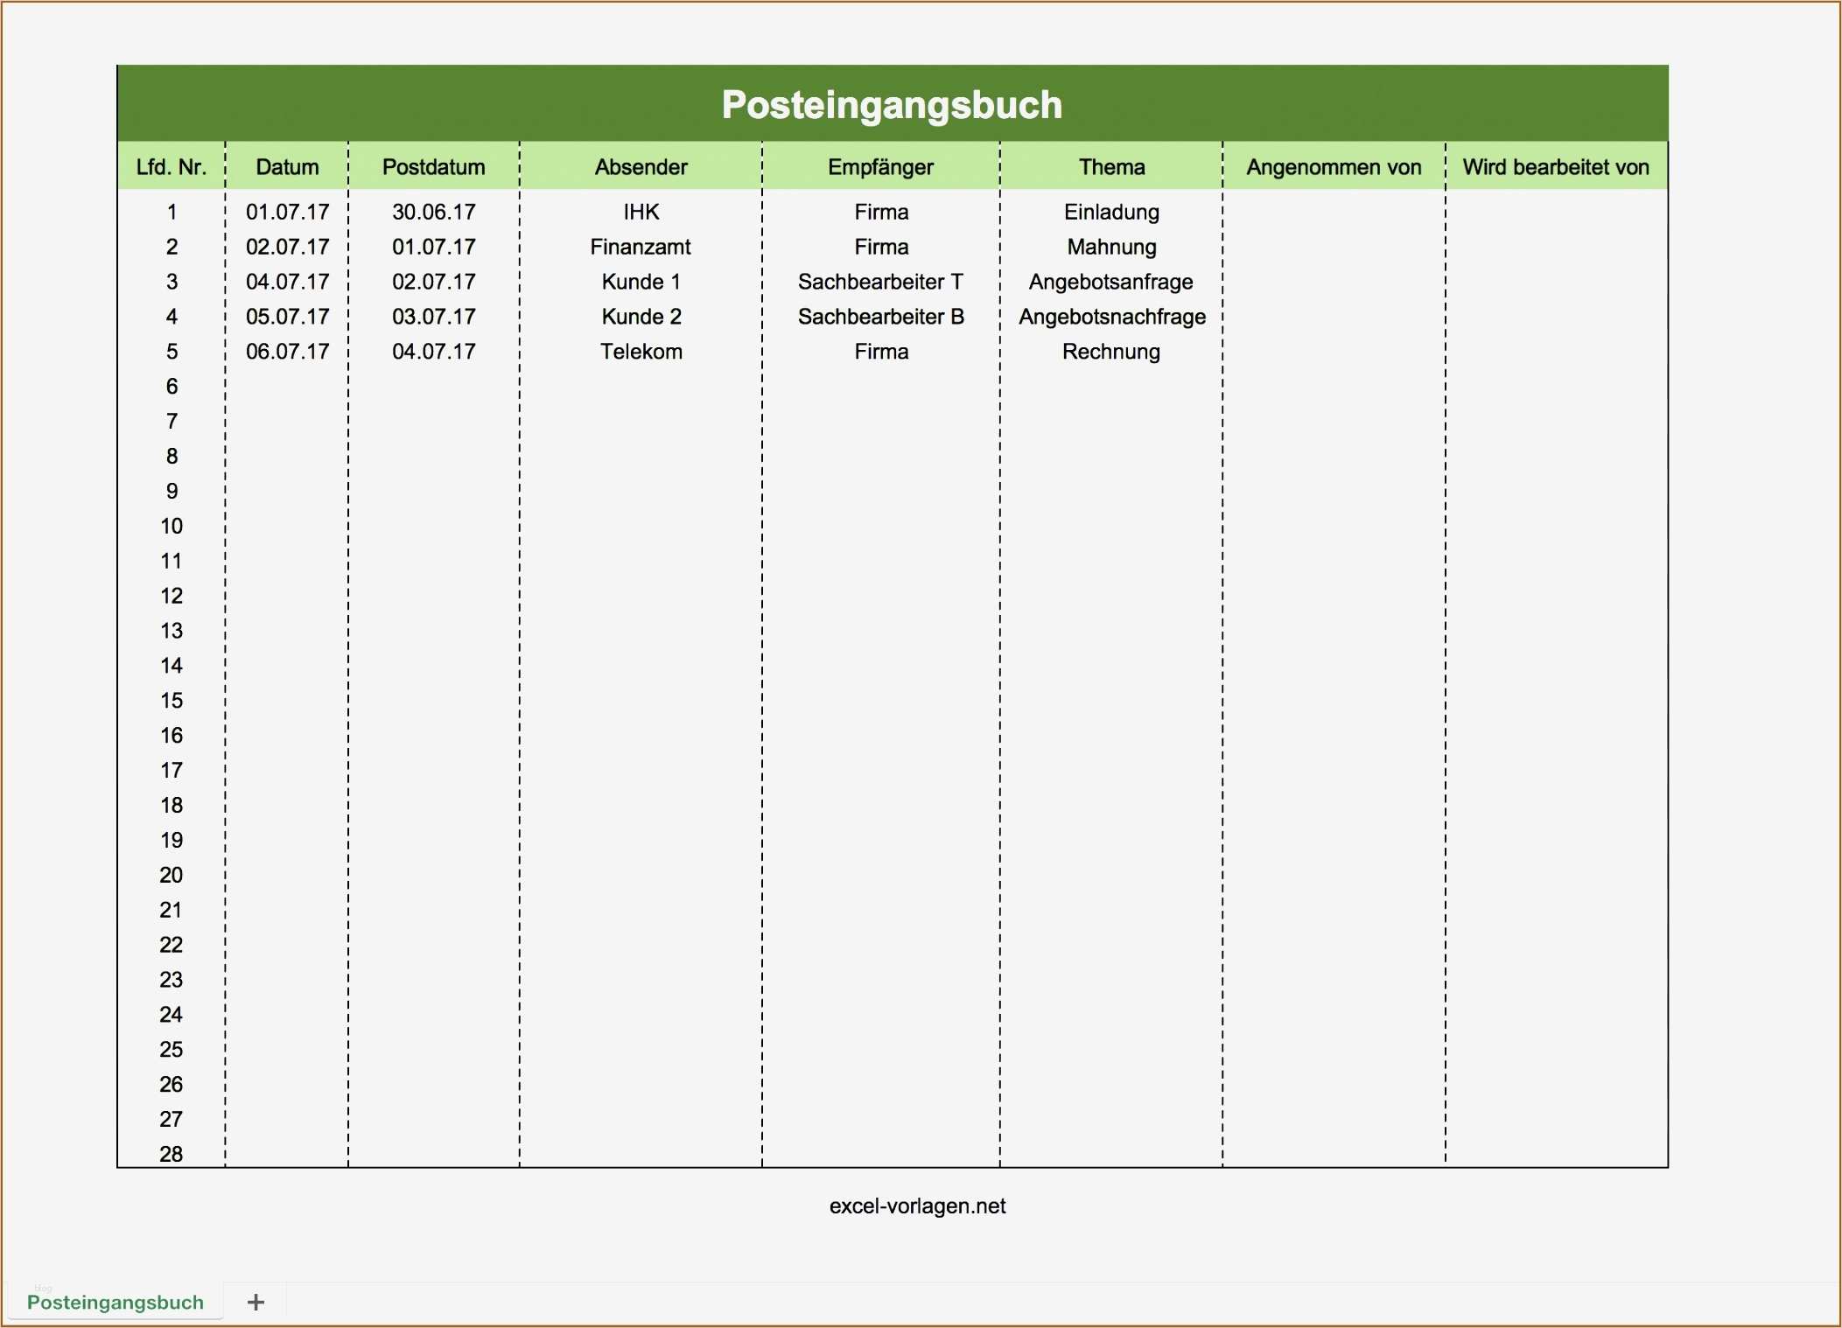Select the cell containing Finanzamt
The width and height of the screenshot is (1842, 1328).
[641, 247]
